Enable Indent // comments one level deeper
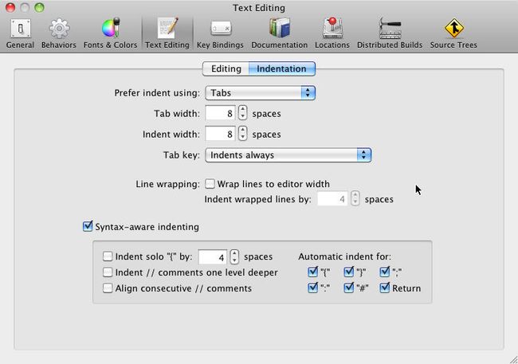 tap(108, 272)
